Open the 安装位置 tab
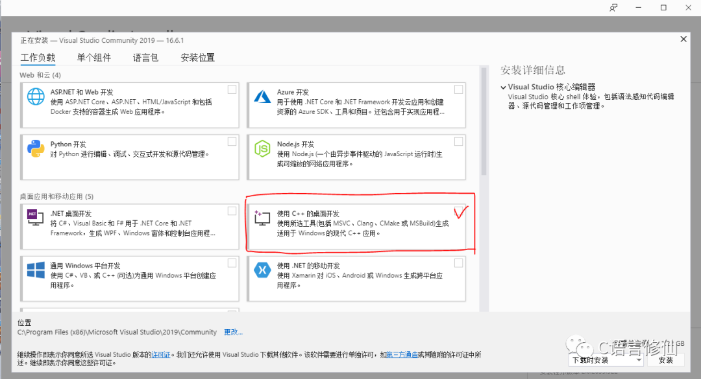Image resolution: width=701 pixels, height=379 pixels. click(x=197, y=58)
